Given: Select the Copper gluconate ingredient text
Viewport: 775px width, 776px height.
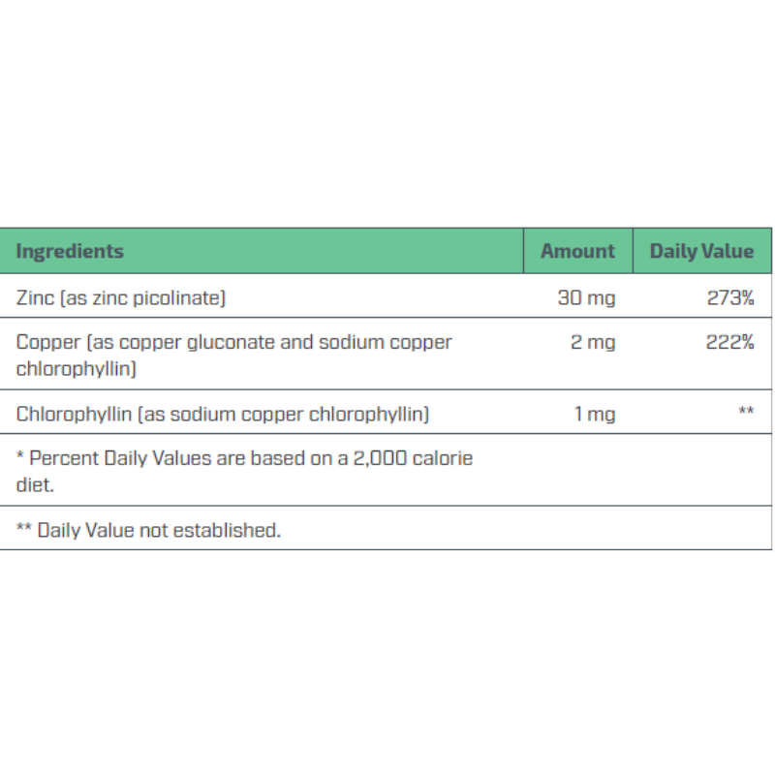Looking at the screenshot, I should click(234, 356).
